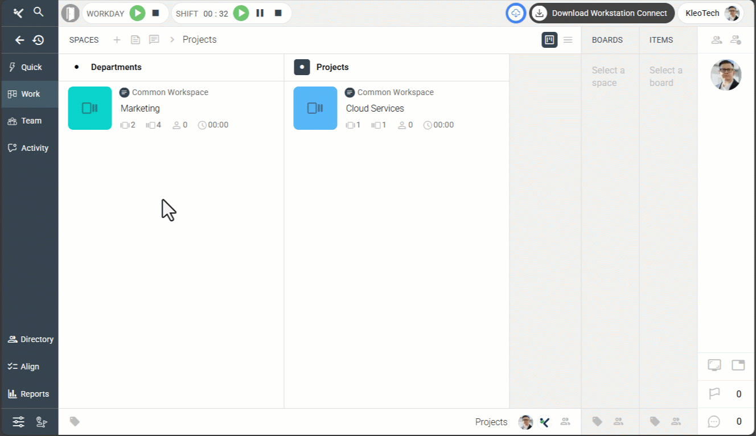Viewport: 756px width, 436px height.
Task: Pause the Shift timer
Action: point(260,13)
